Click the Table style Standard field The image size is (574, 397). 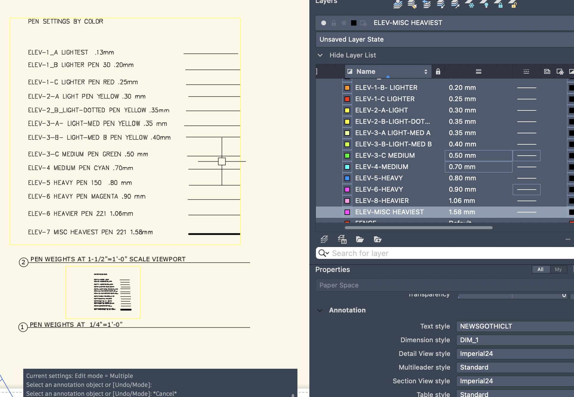pos(515,394)
